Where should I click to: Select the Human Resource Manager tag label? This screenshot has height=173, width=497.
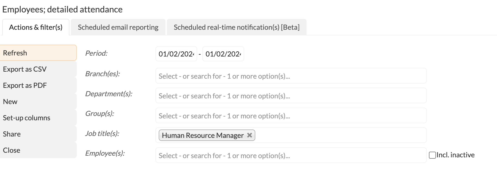(203, 135)
